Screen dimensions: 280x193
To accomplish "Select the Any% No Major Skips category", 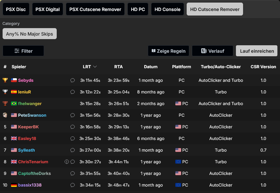I will [29, 34].
